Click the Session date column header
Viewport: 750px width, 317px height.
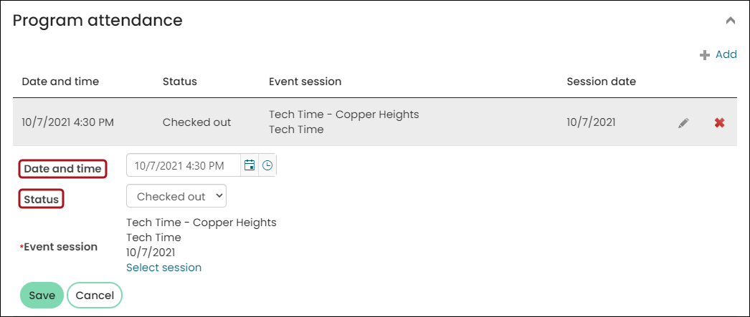602,82
